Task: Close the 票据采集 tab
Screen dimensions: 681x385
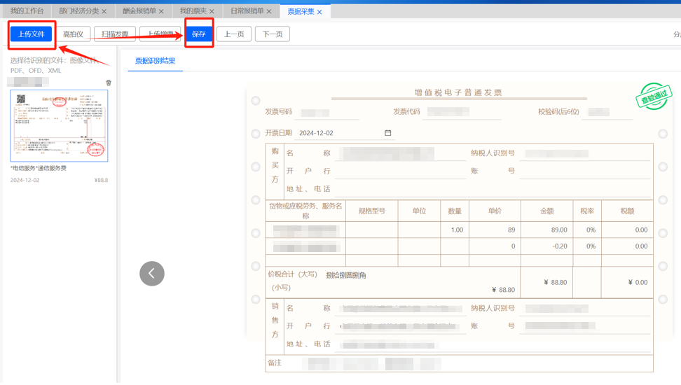Action: pyautogui.click(x=319, y=12)
